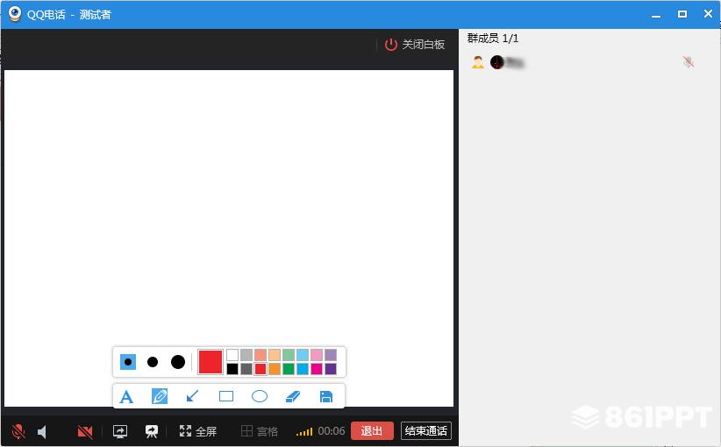Viewport: 721px width, 447px height.
Task: Pick the white color swatch
Action: click(x=232, y=355)
